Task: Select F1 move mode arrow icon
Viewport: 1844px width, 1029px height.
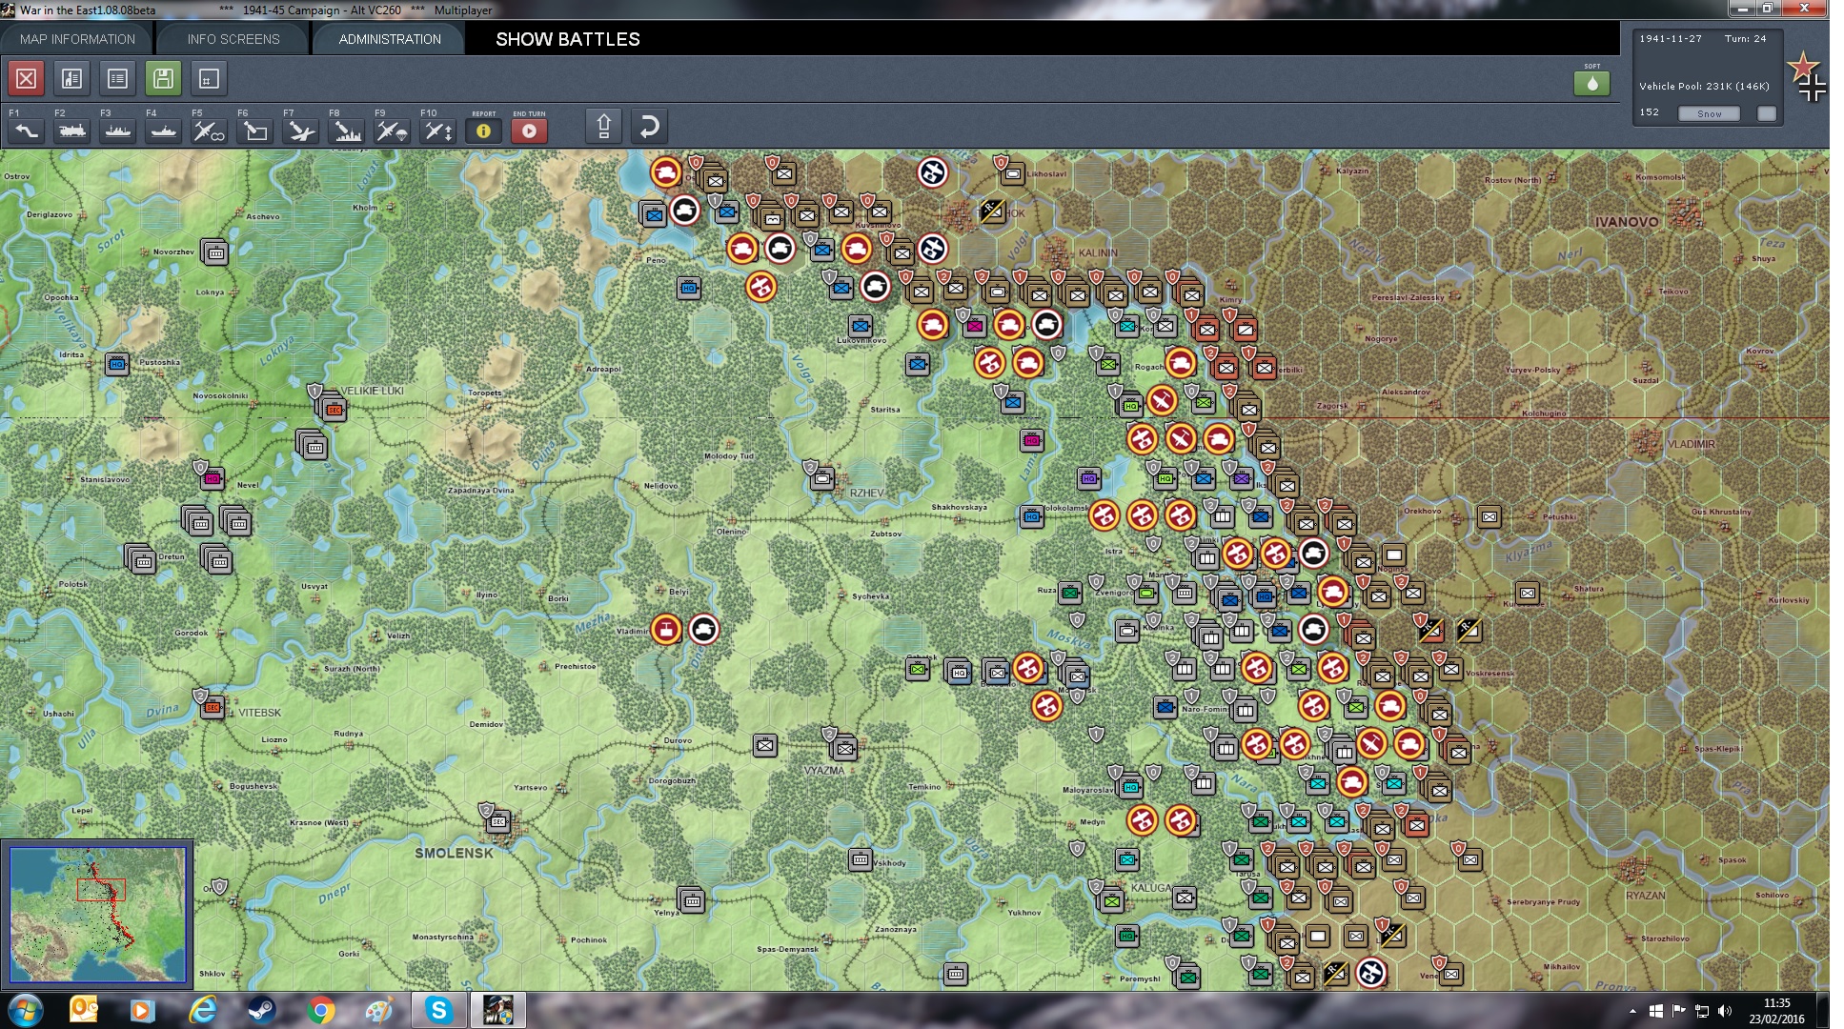Action: coord(26,131)
